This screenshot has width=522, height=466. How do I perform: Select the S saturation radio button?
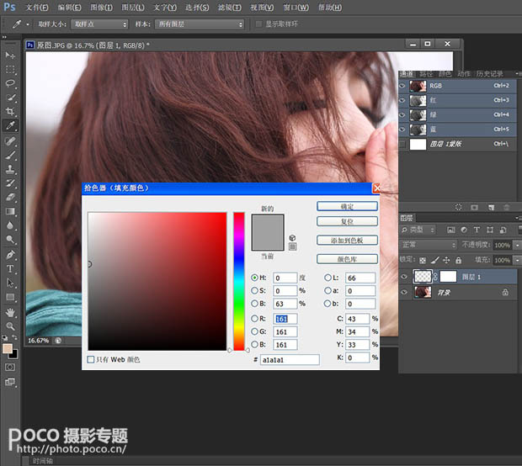click(x=255, y=290)
